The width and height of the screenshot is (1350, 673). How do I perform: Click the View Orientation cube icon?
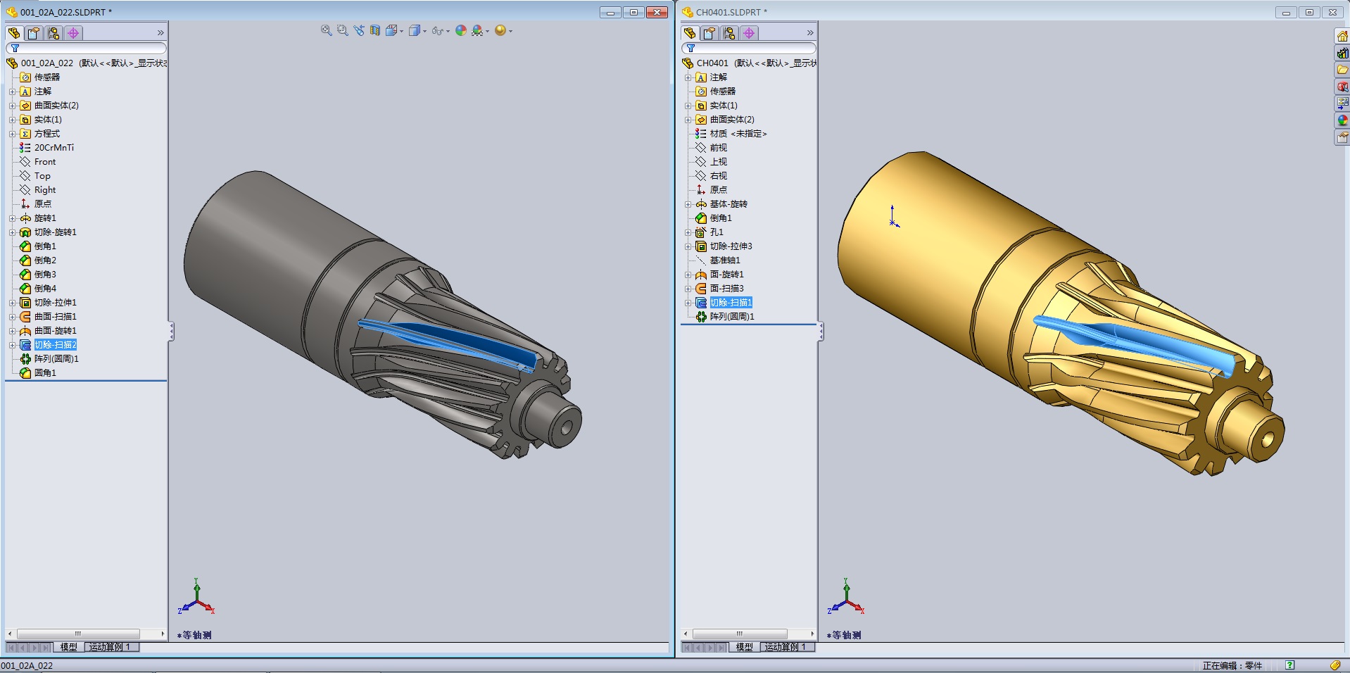coord(391,30)
